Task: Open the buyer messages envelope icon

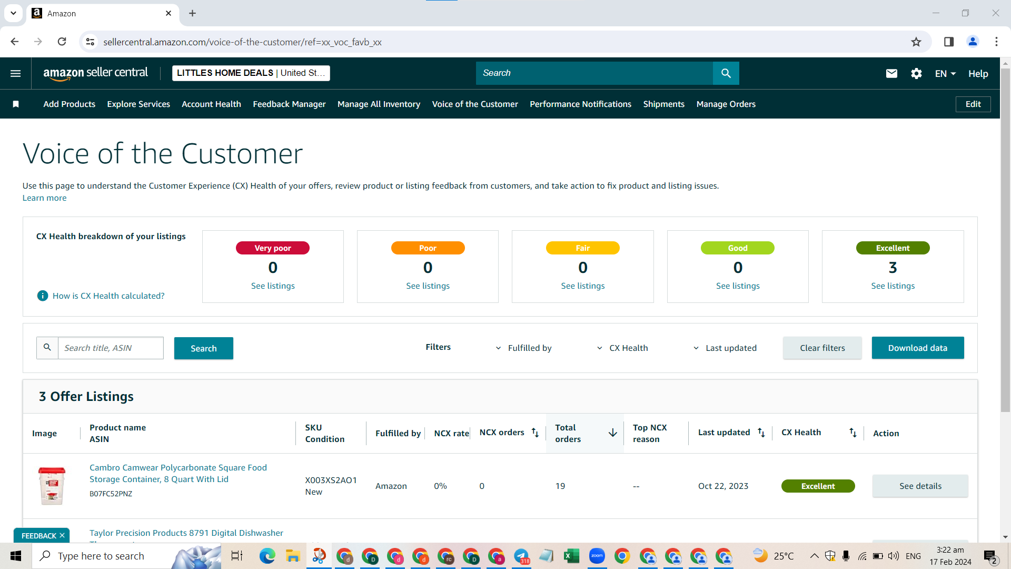Action: pos(891,74)
